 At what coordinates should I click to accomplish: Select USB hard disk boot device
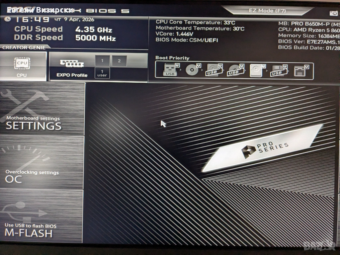[x=214, y=70]
